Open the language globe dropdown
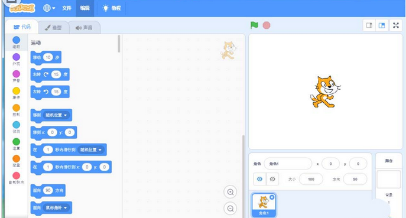The image size is (406, 218). pyautogui.click(x=49, y=8)
